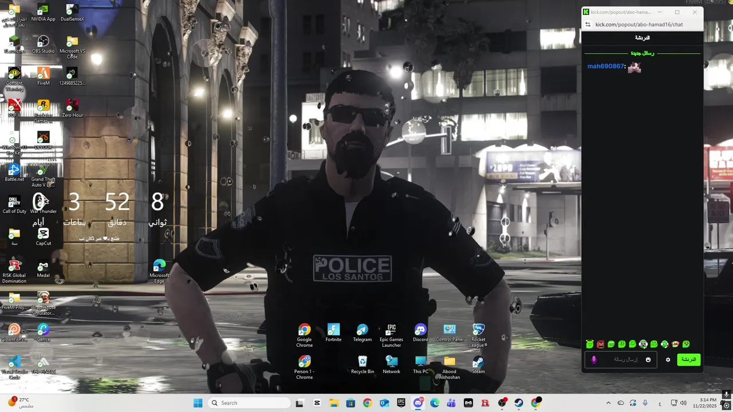Screen dimensions: 733x412
Task: Open the weather widget showing 27°C
Action: [20, 403]
